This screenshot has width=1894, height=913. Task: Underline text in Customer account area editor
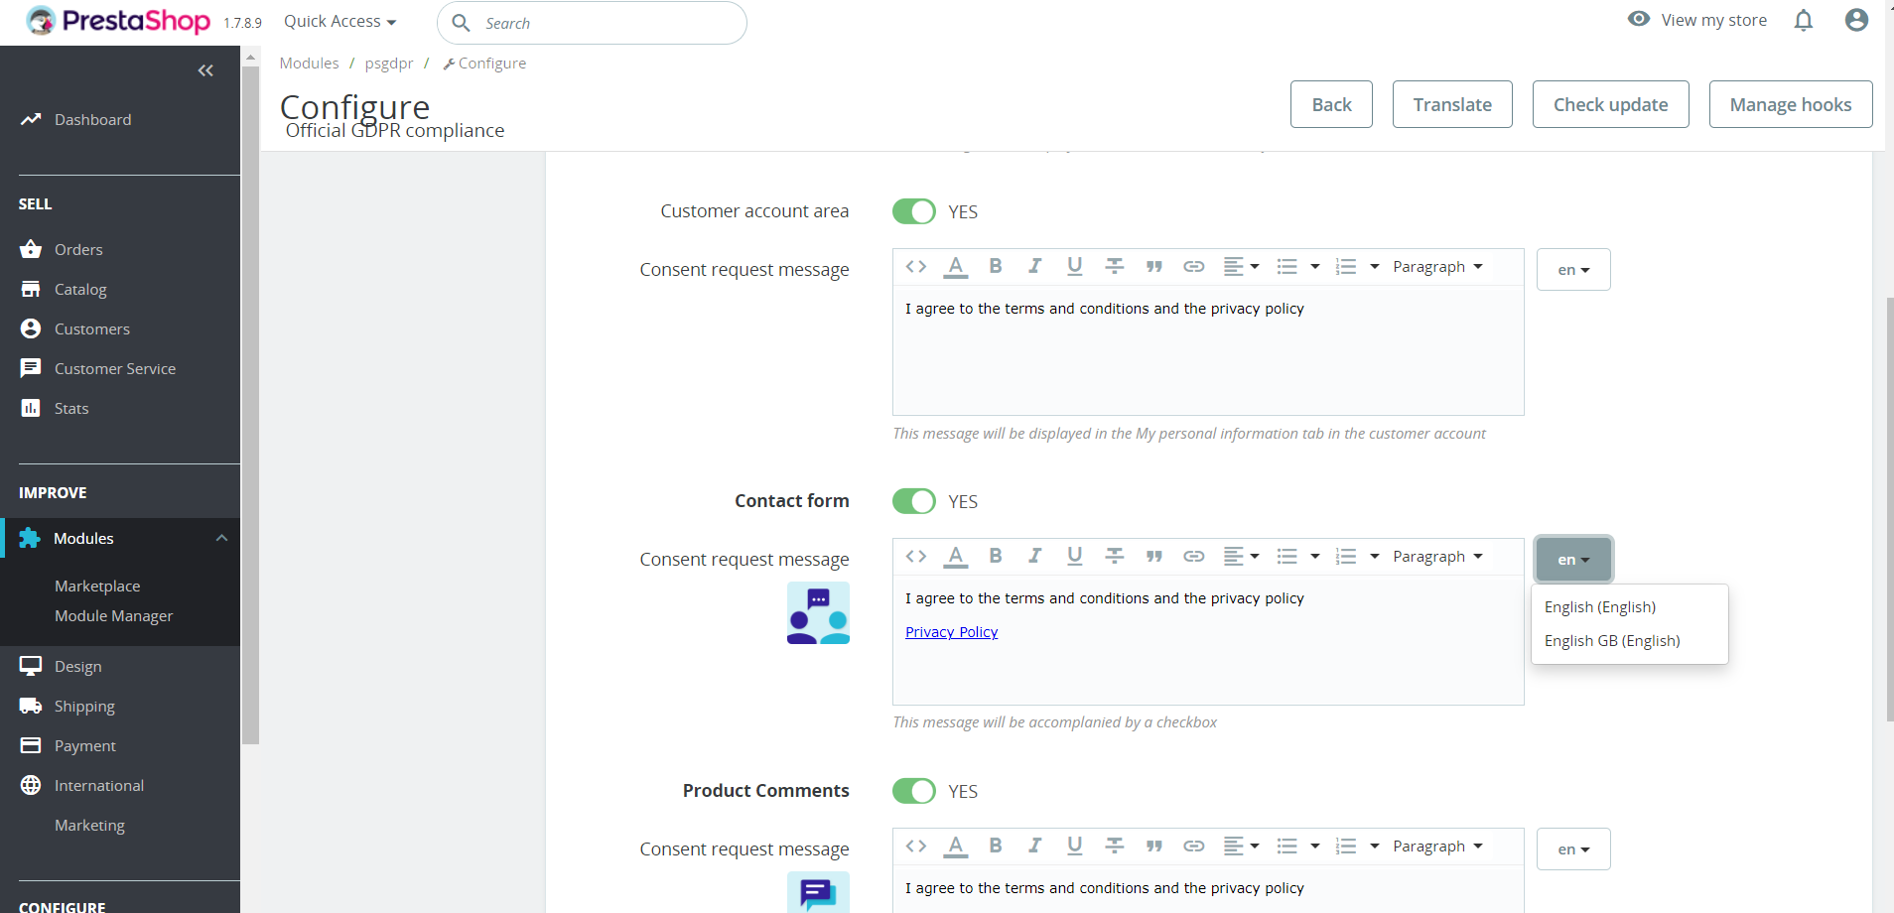coord(1074,266)
